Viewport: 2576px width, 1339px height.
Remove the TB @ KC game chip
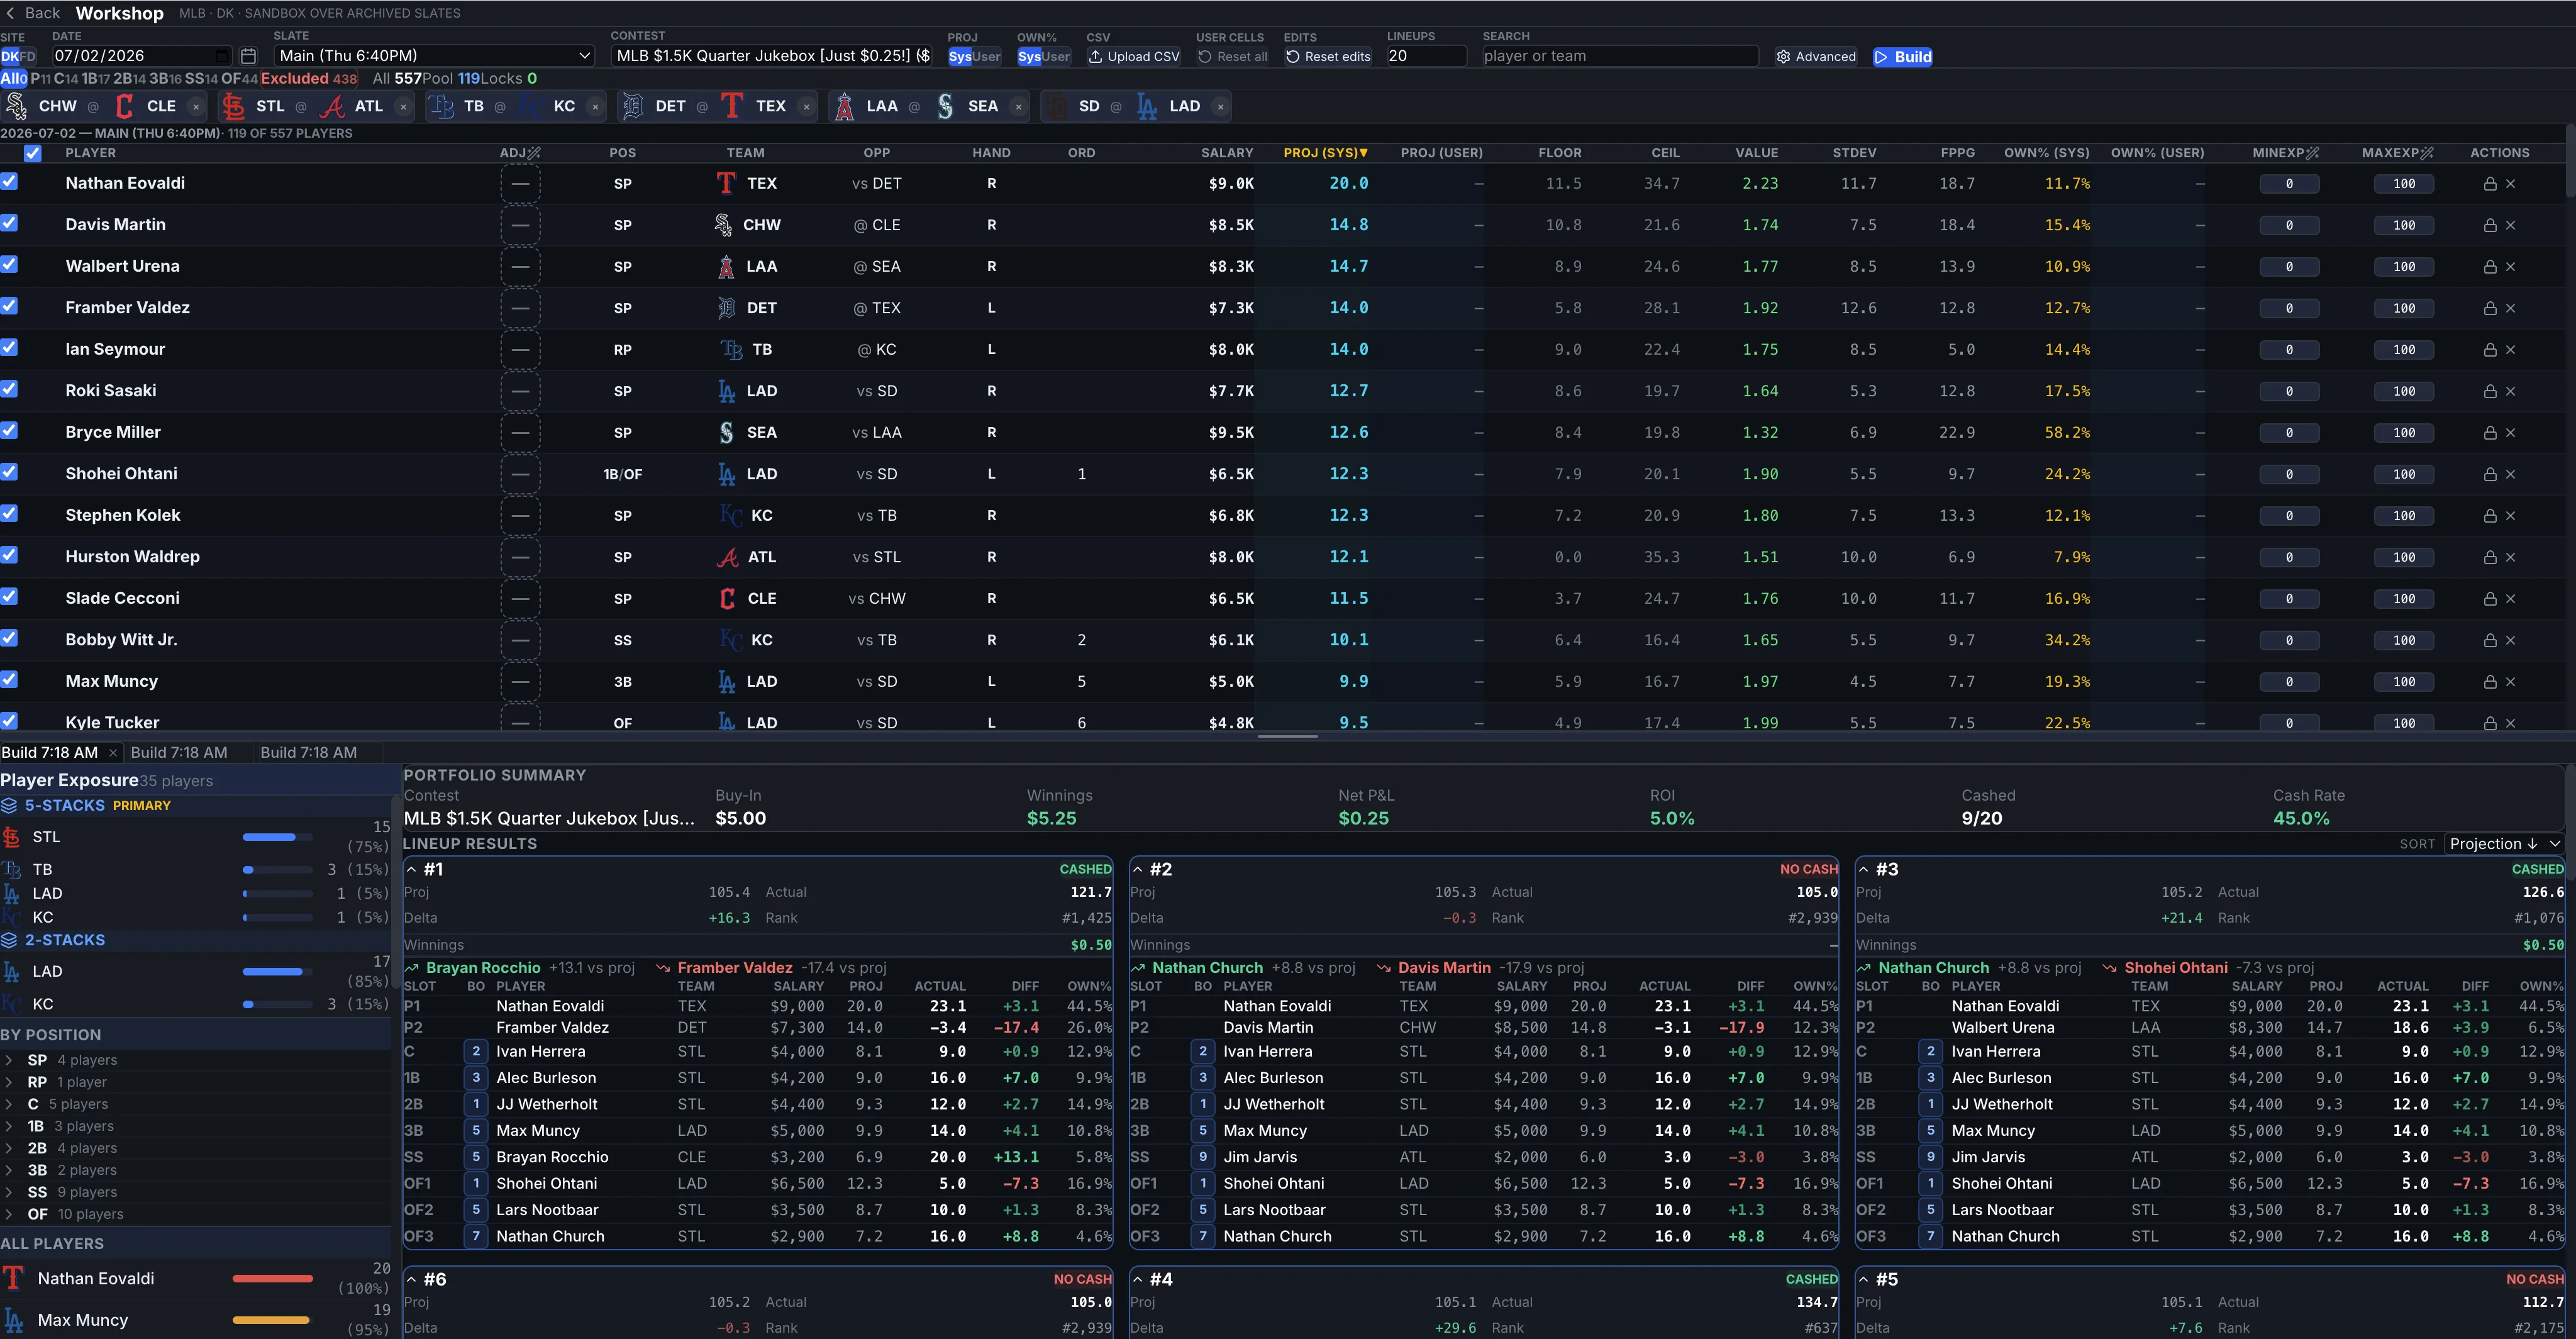(x=595, y=107)
